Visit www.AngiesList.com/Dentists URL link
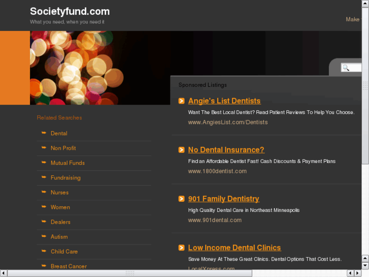Image resolution: width=369 pixels, height=277 pixels. click(228, 122)
